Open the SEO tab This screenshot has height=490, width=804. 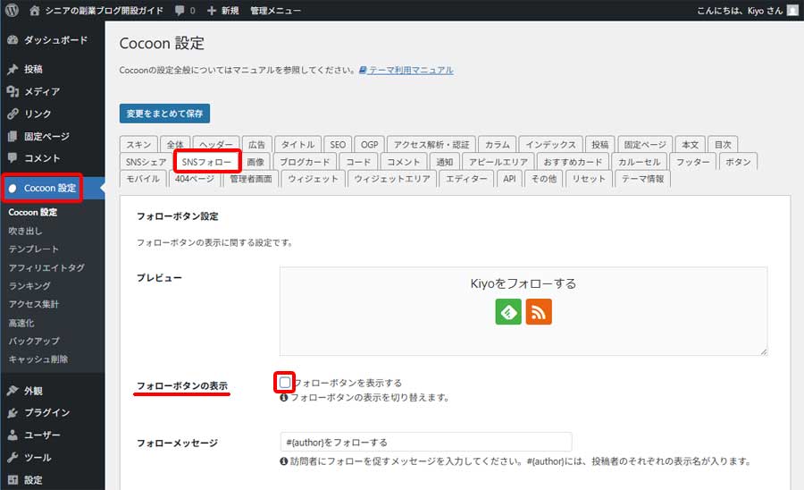338,145
